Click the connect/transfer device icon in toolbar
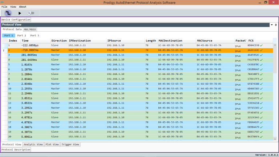 click(x=8, y=13)
